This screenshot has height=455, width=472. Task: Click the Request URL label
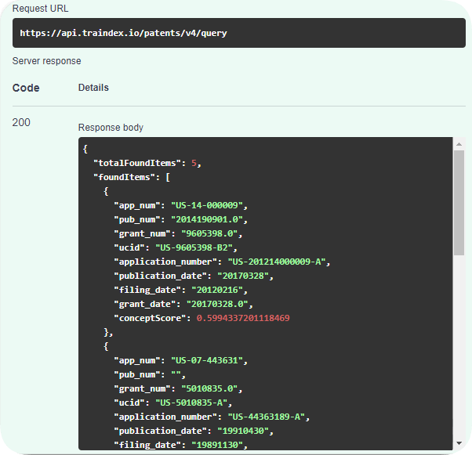[40, 9]
